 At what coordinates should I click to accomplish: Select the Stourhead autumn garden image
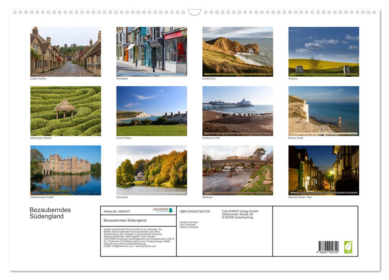(151, 170)
